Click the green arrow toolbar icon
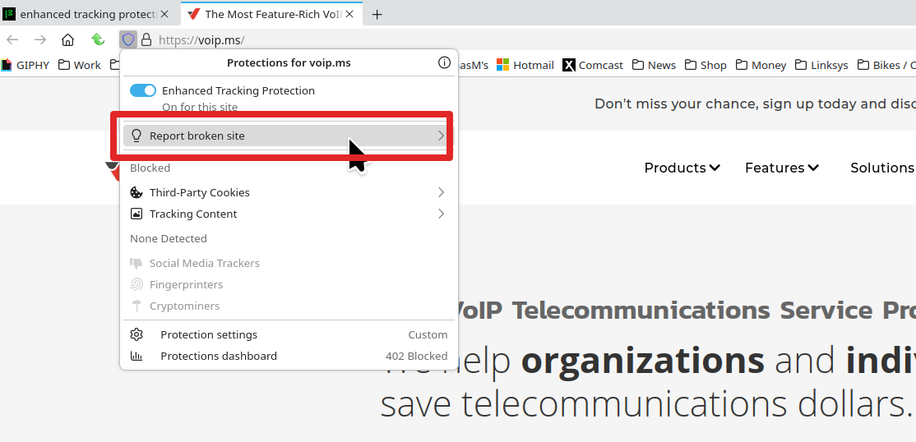916x442 pixels. (x=98, y=39)
